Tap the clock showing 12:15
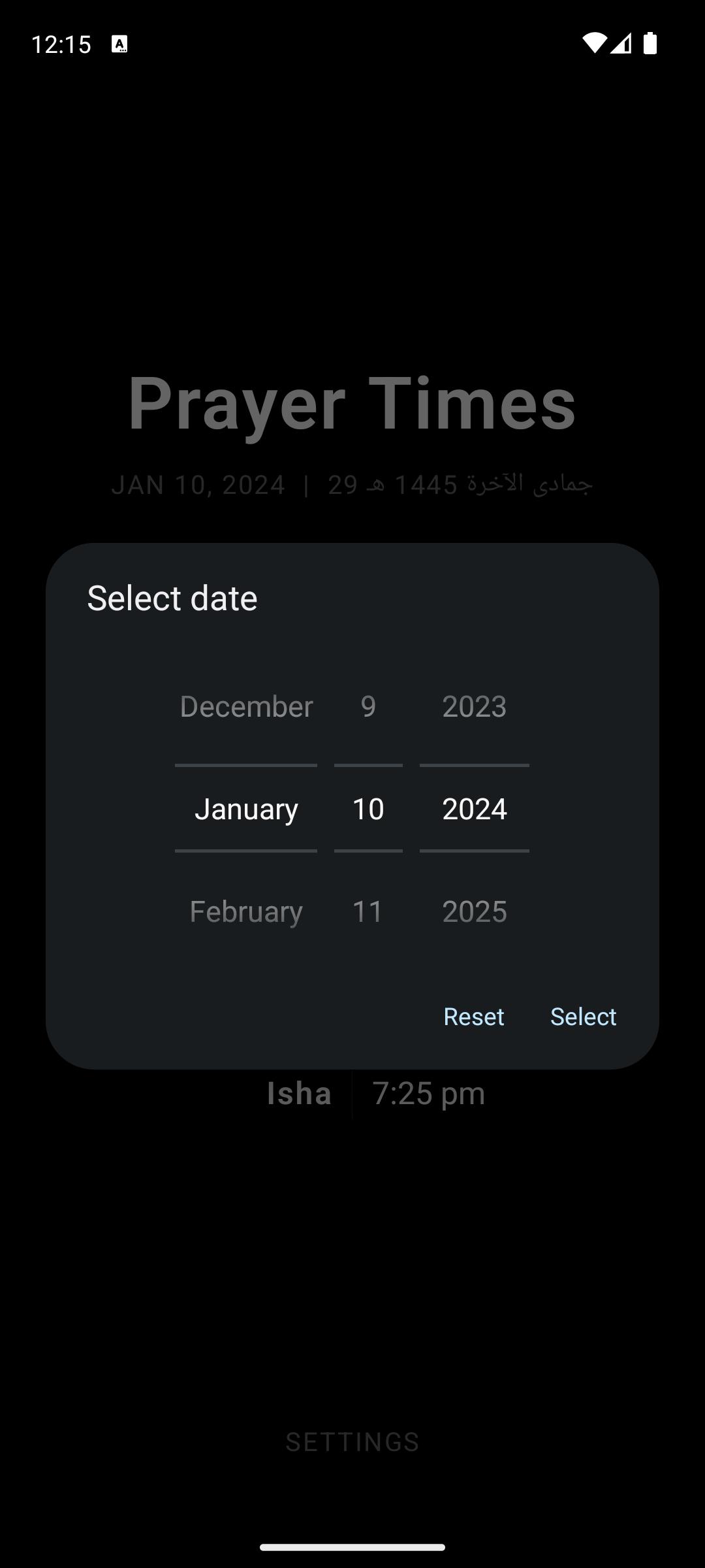 (61, 44)
